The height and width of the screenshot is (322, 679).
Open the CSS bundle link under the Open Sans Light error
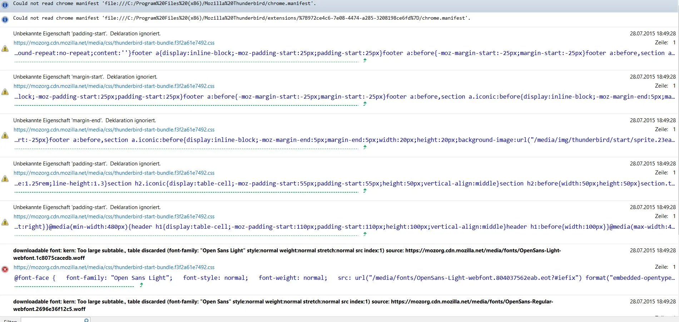[x=114, y=267]
